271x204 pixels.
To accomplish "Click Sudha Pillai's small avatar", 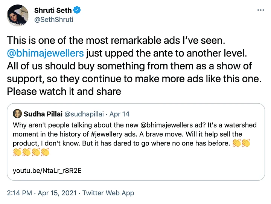I will [x=17, y=114].
